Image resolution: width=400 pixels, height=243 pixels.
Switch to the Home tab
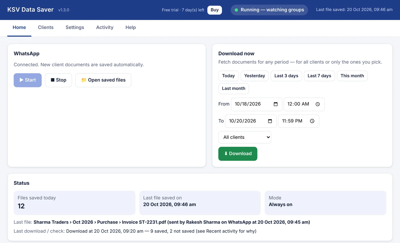19,27
